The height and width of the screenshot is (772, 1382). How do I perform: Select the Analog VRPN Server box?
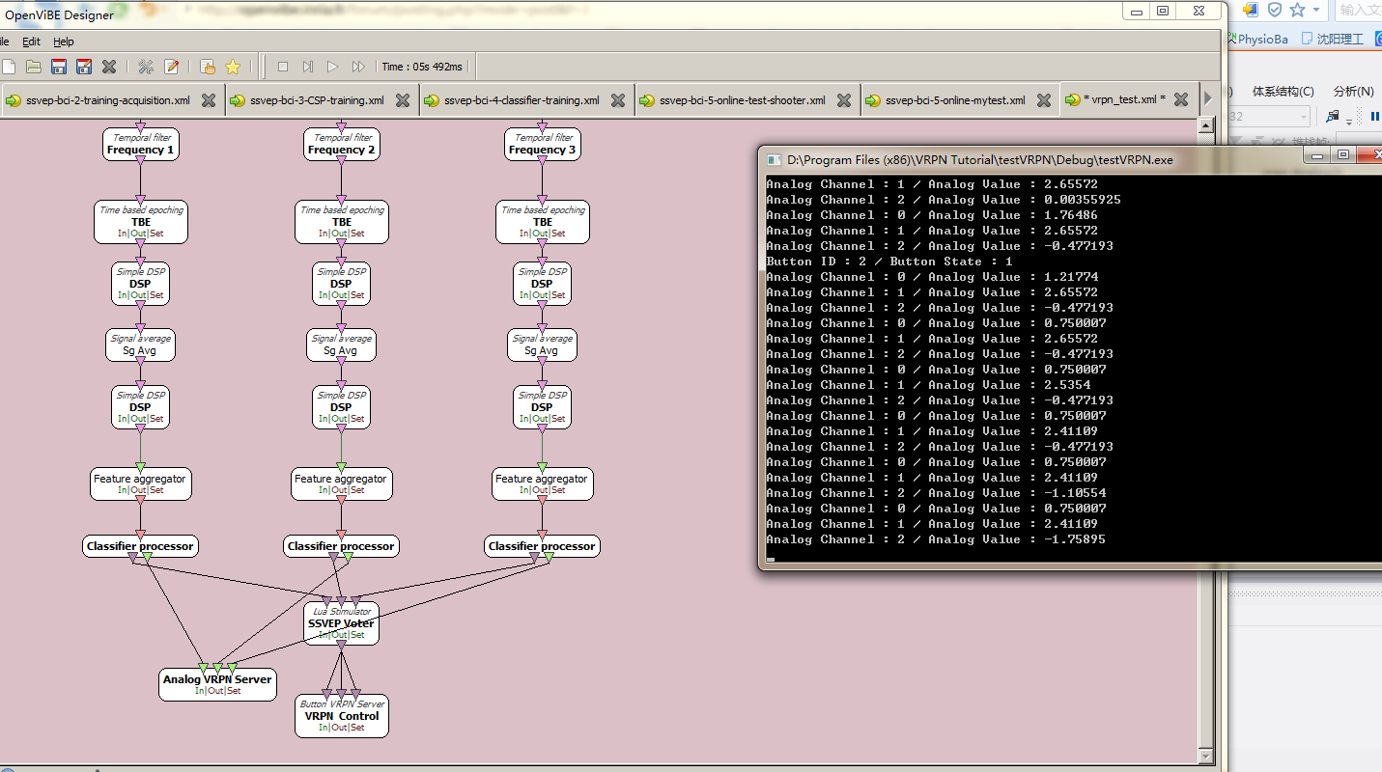click(217, 684)
